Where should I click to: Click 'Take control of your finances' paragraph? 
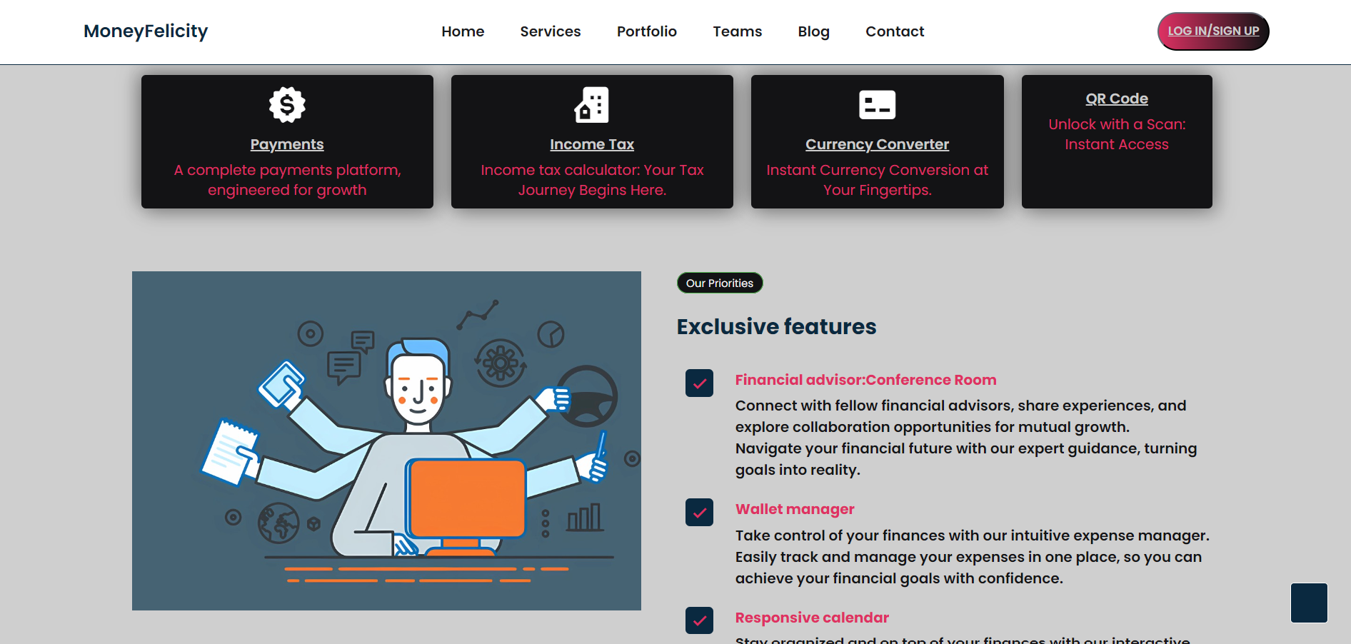pos(973,557)
